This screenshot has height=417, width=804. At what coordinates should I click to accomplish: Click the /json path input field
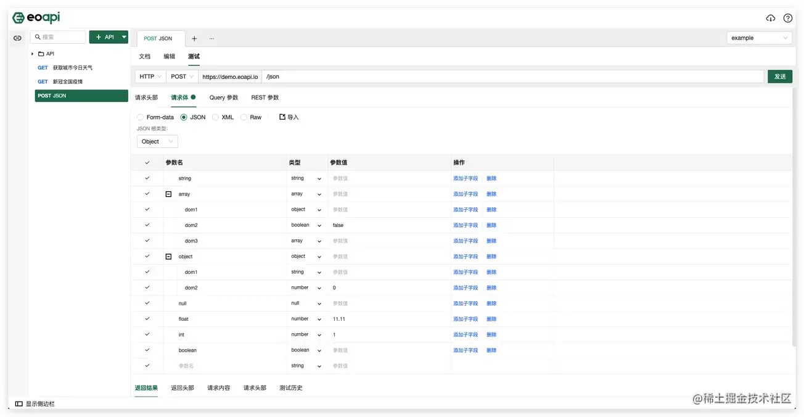(x=513, y=76)
